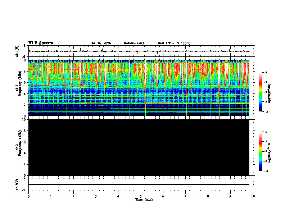
Task: Click time axis tick label "8"
Action: point(208,196)
